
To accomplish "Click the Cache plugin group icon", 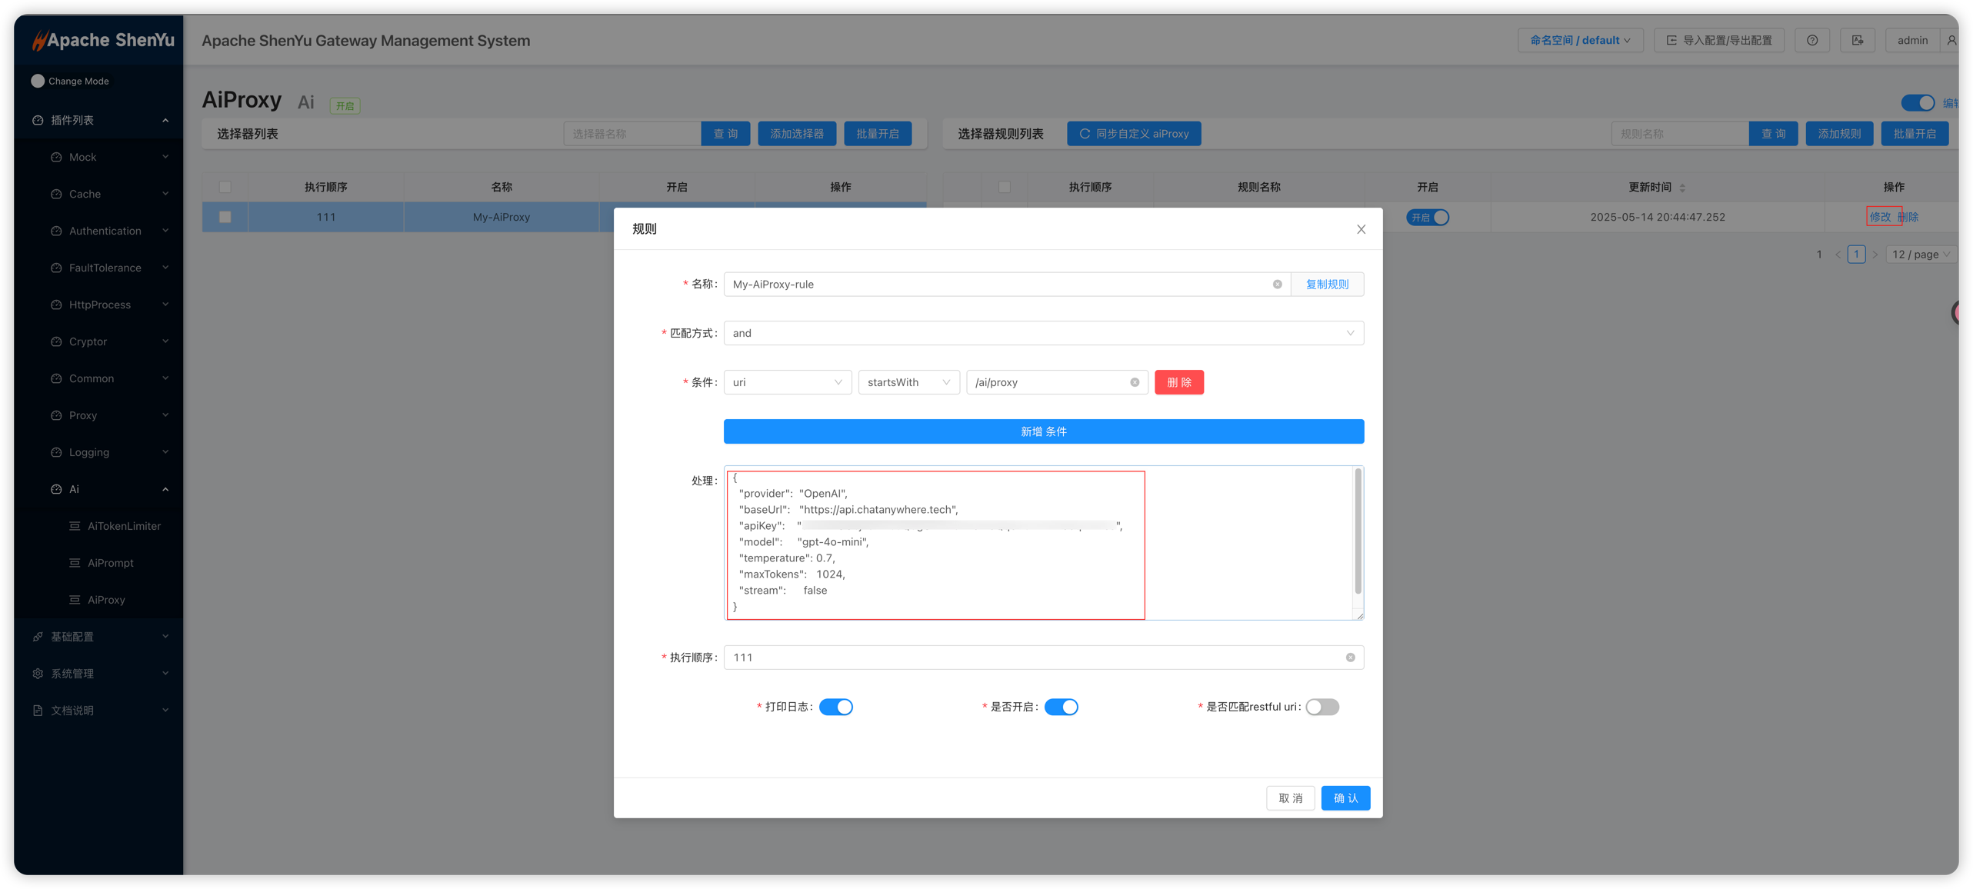I will pyautogui.click(x=56, y=194).
